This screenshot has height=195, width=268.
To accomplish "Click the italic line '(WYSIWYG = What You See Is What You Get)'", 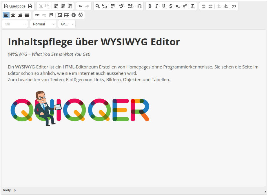I will point(49,54).
